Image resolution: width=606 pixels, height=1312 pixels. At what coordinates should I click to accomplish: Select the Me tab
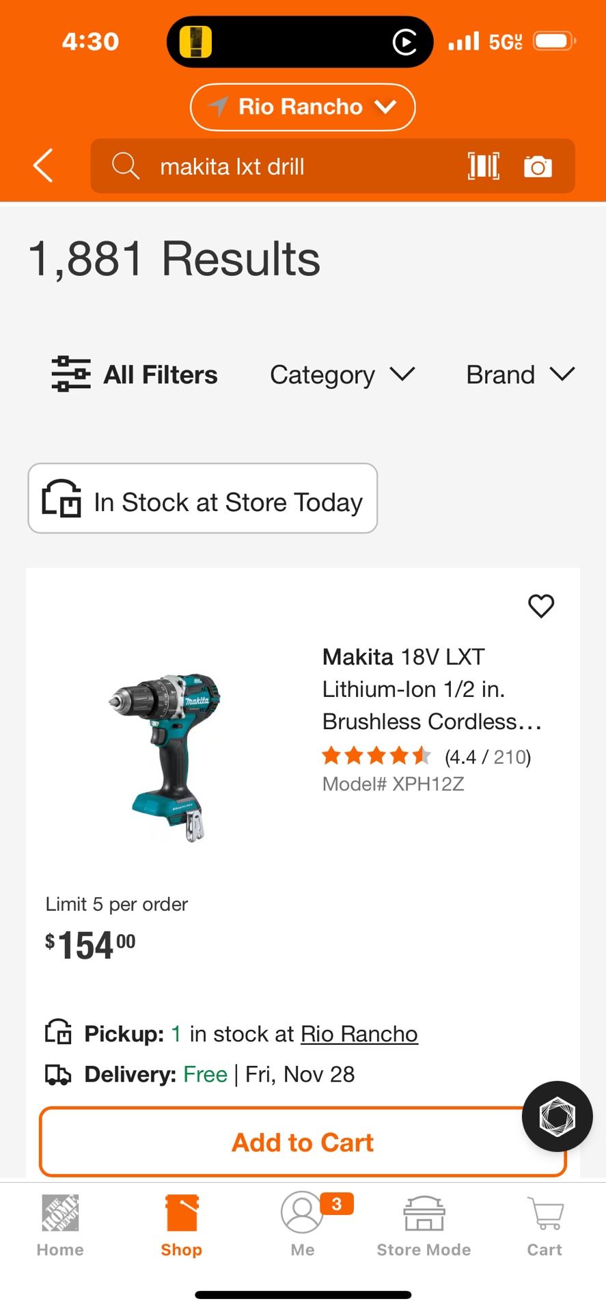(302, 1223)
